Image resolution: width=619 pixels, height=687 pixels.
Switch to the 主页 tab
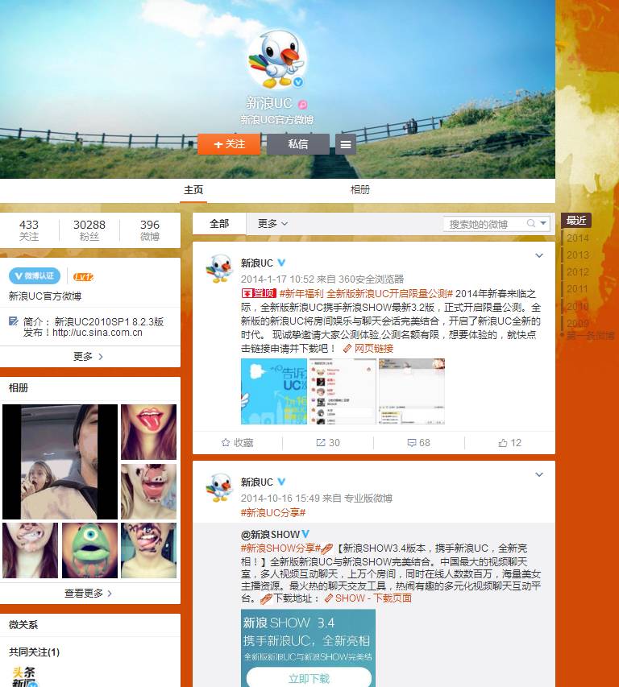[x=193, y=190]
